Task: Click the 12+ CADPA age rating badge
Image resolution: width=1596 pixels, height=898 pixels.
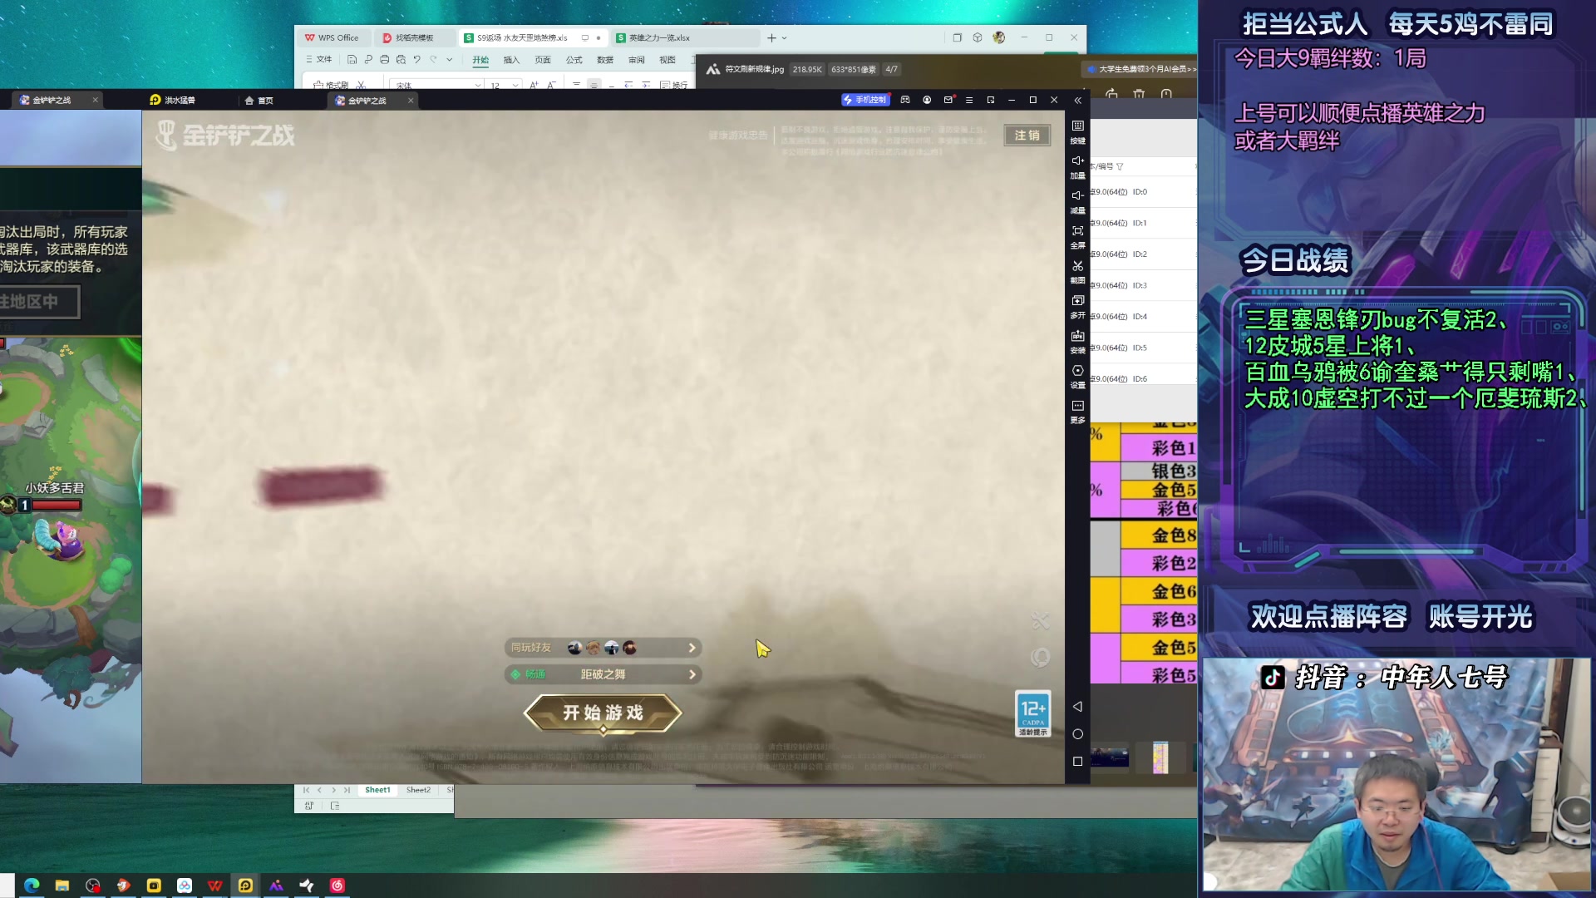Action: point(1033,713)
